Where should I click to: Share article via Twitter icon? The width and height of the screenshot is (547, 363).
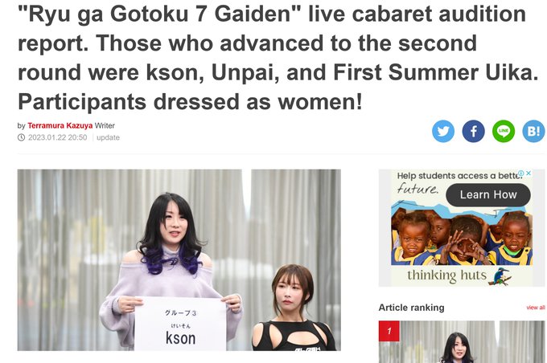(443, 132)
